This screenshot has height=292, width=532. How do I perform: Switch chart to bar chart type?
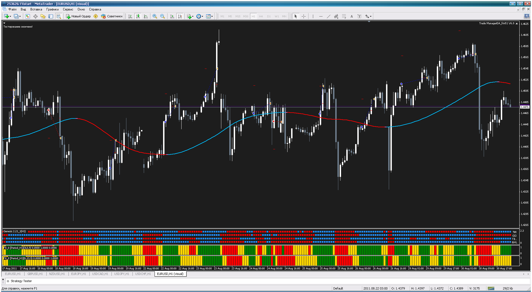pyautogui.click(x=130, y=16)
